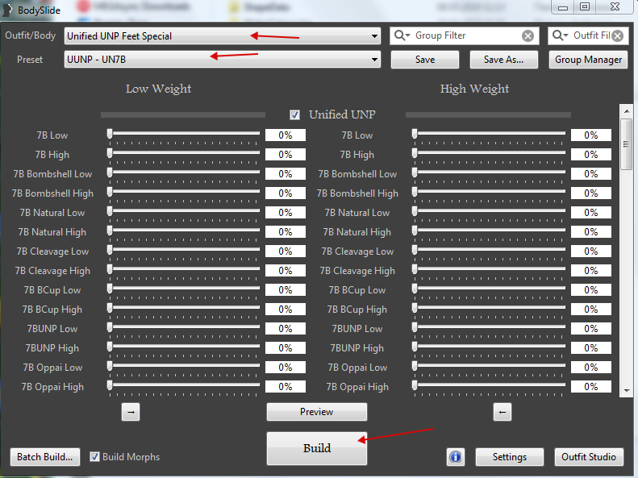Click the scrollbar down arrow in slider list
Viewport: 638px width, 478px height.
(626, 390)
